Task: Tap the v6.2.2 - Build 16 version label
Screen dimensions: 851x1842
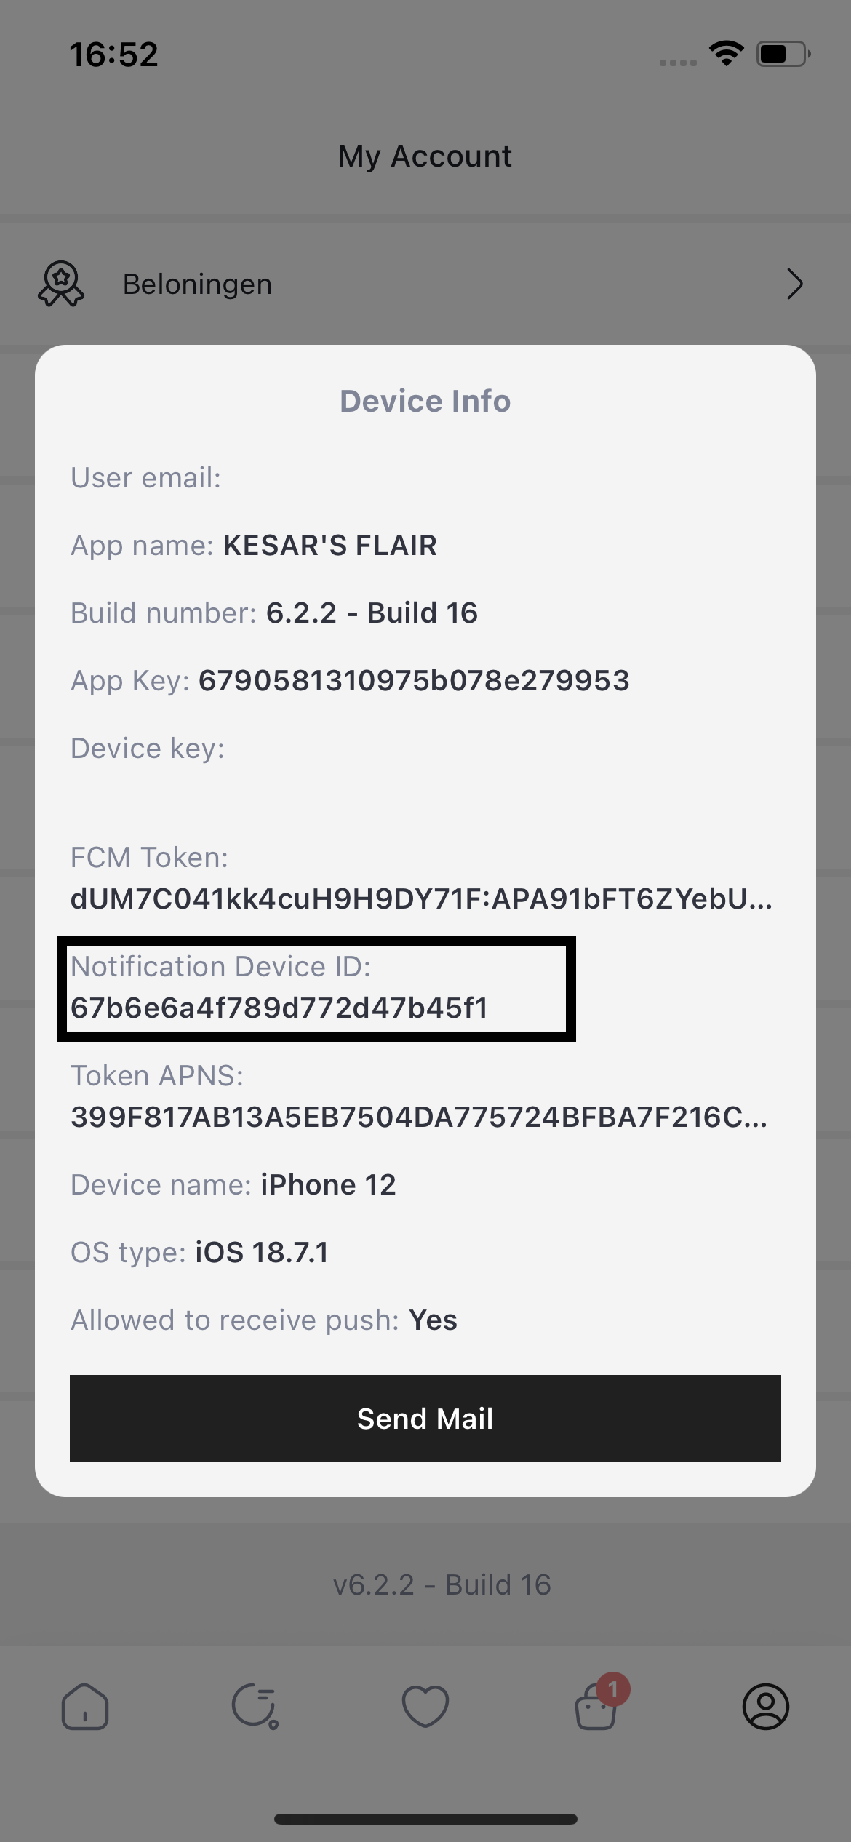Action: click(442, 1584)
